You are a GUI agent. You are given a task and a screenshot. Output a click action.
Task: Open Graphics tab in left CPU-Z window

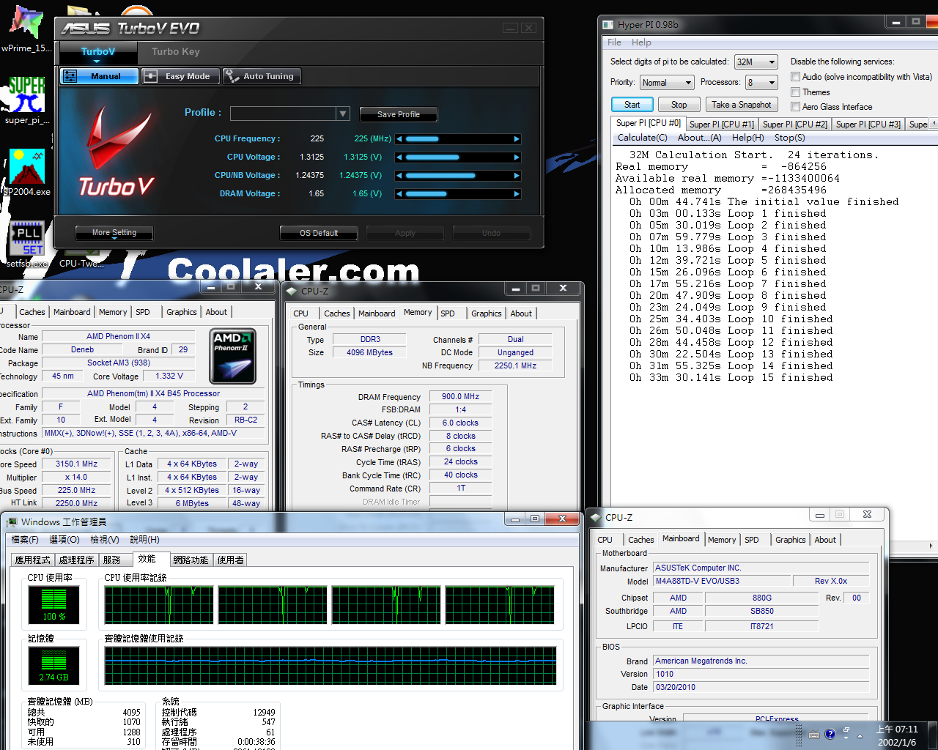tap(181, 312)
